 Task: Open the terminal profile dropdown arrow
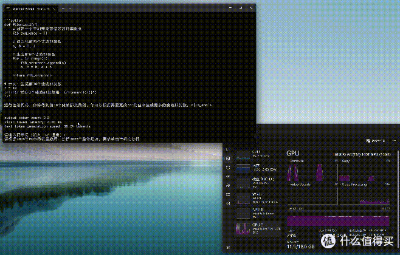[x=70, y=8]
